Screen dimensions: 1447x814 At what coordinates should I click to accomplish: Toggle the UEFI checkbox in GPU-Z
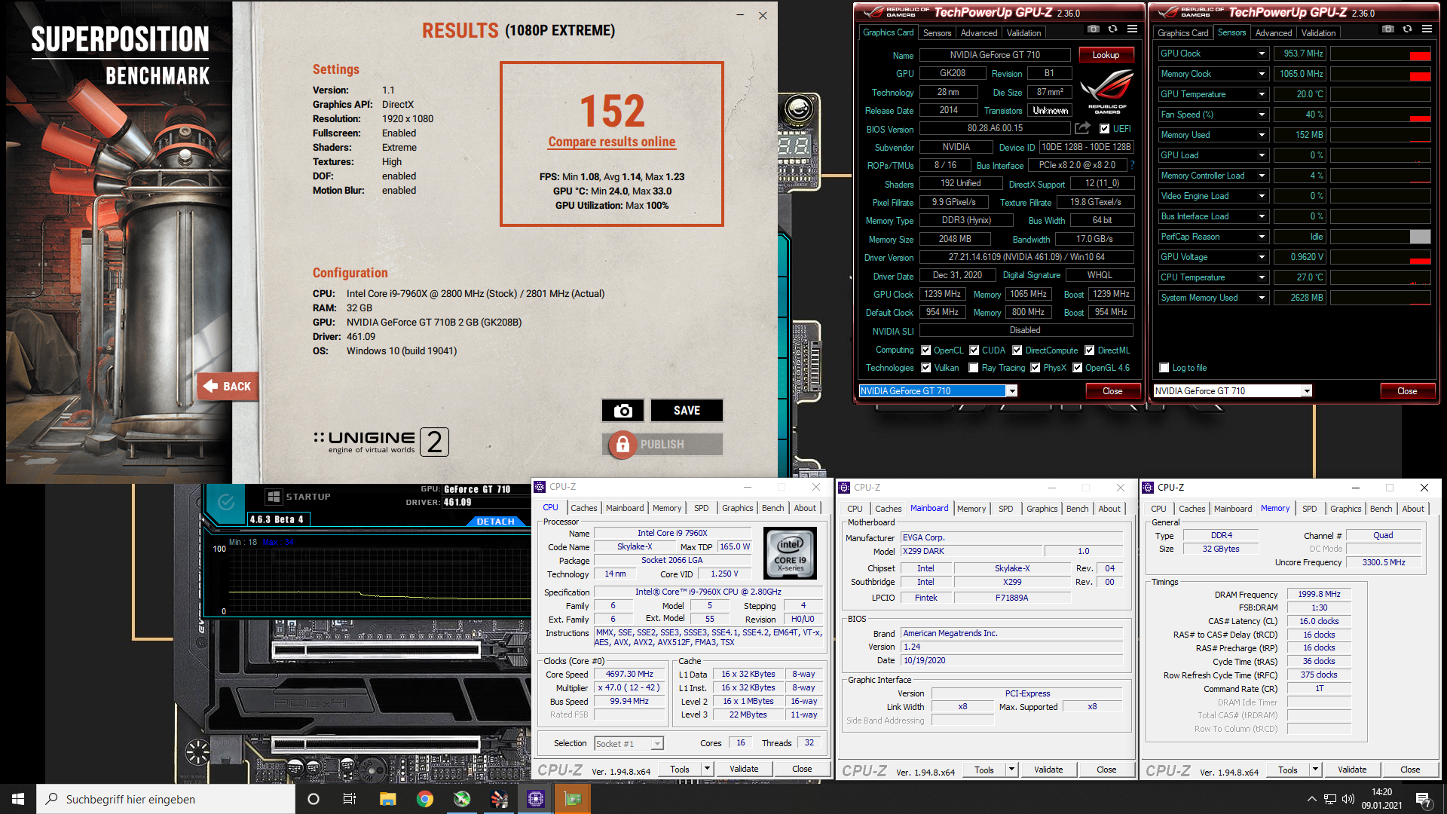[1104, 129]
